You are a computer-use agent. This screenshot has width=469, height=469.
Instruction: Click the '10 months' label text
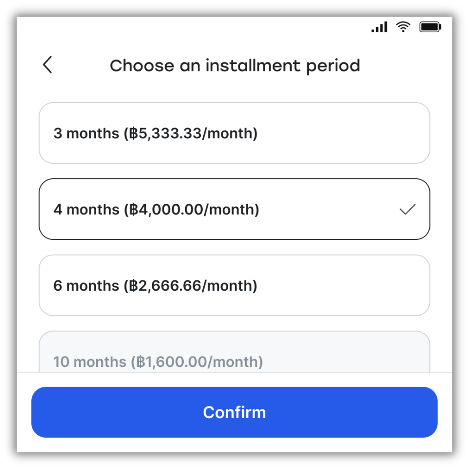pyautogui.click(x=90, y=362)
